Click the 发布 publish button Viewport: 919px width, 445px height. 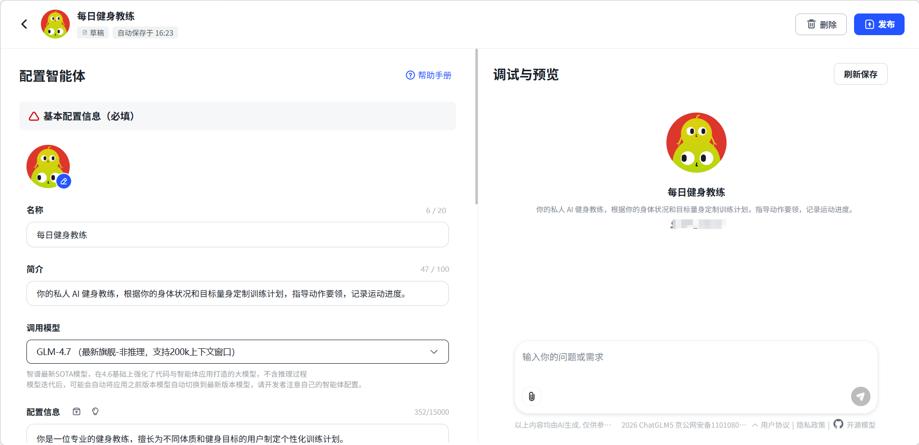pos(879,24)
